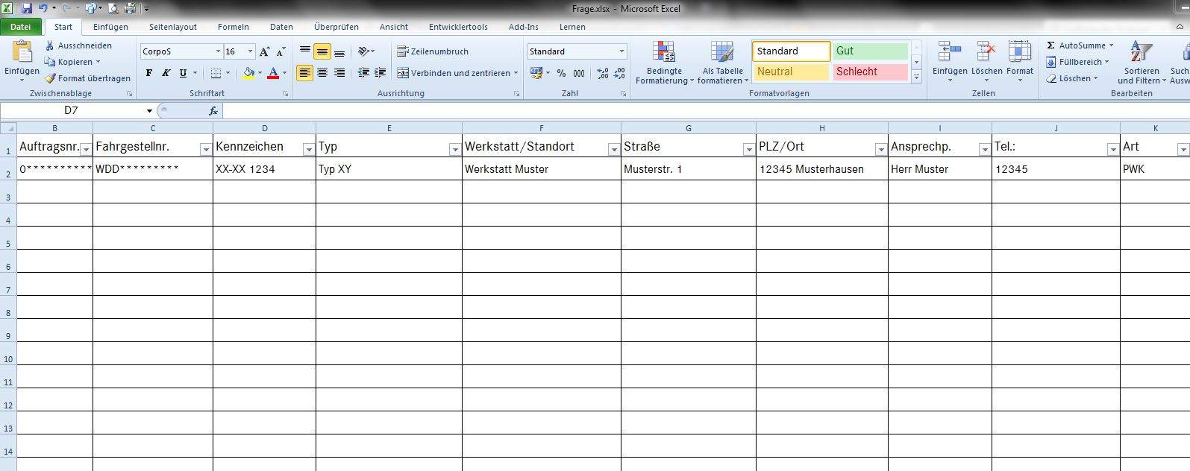Click Verbinden und zentrieren
The height and width of the screenshot is (471, 1190).
(x=454, y=73)
